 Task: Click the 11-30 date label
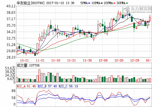[87, 60]
